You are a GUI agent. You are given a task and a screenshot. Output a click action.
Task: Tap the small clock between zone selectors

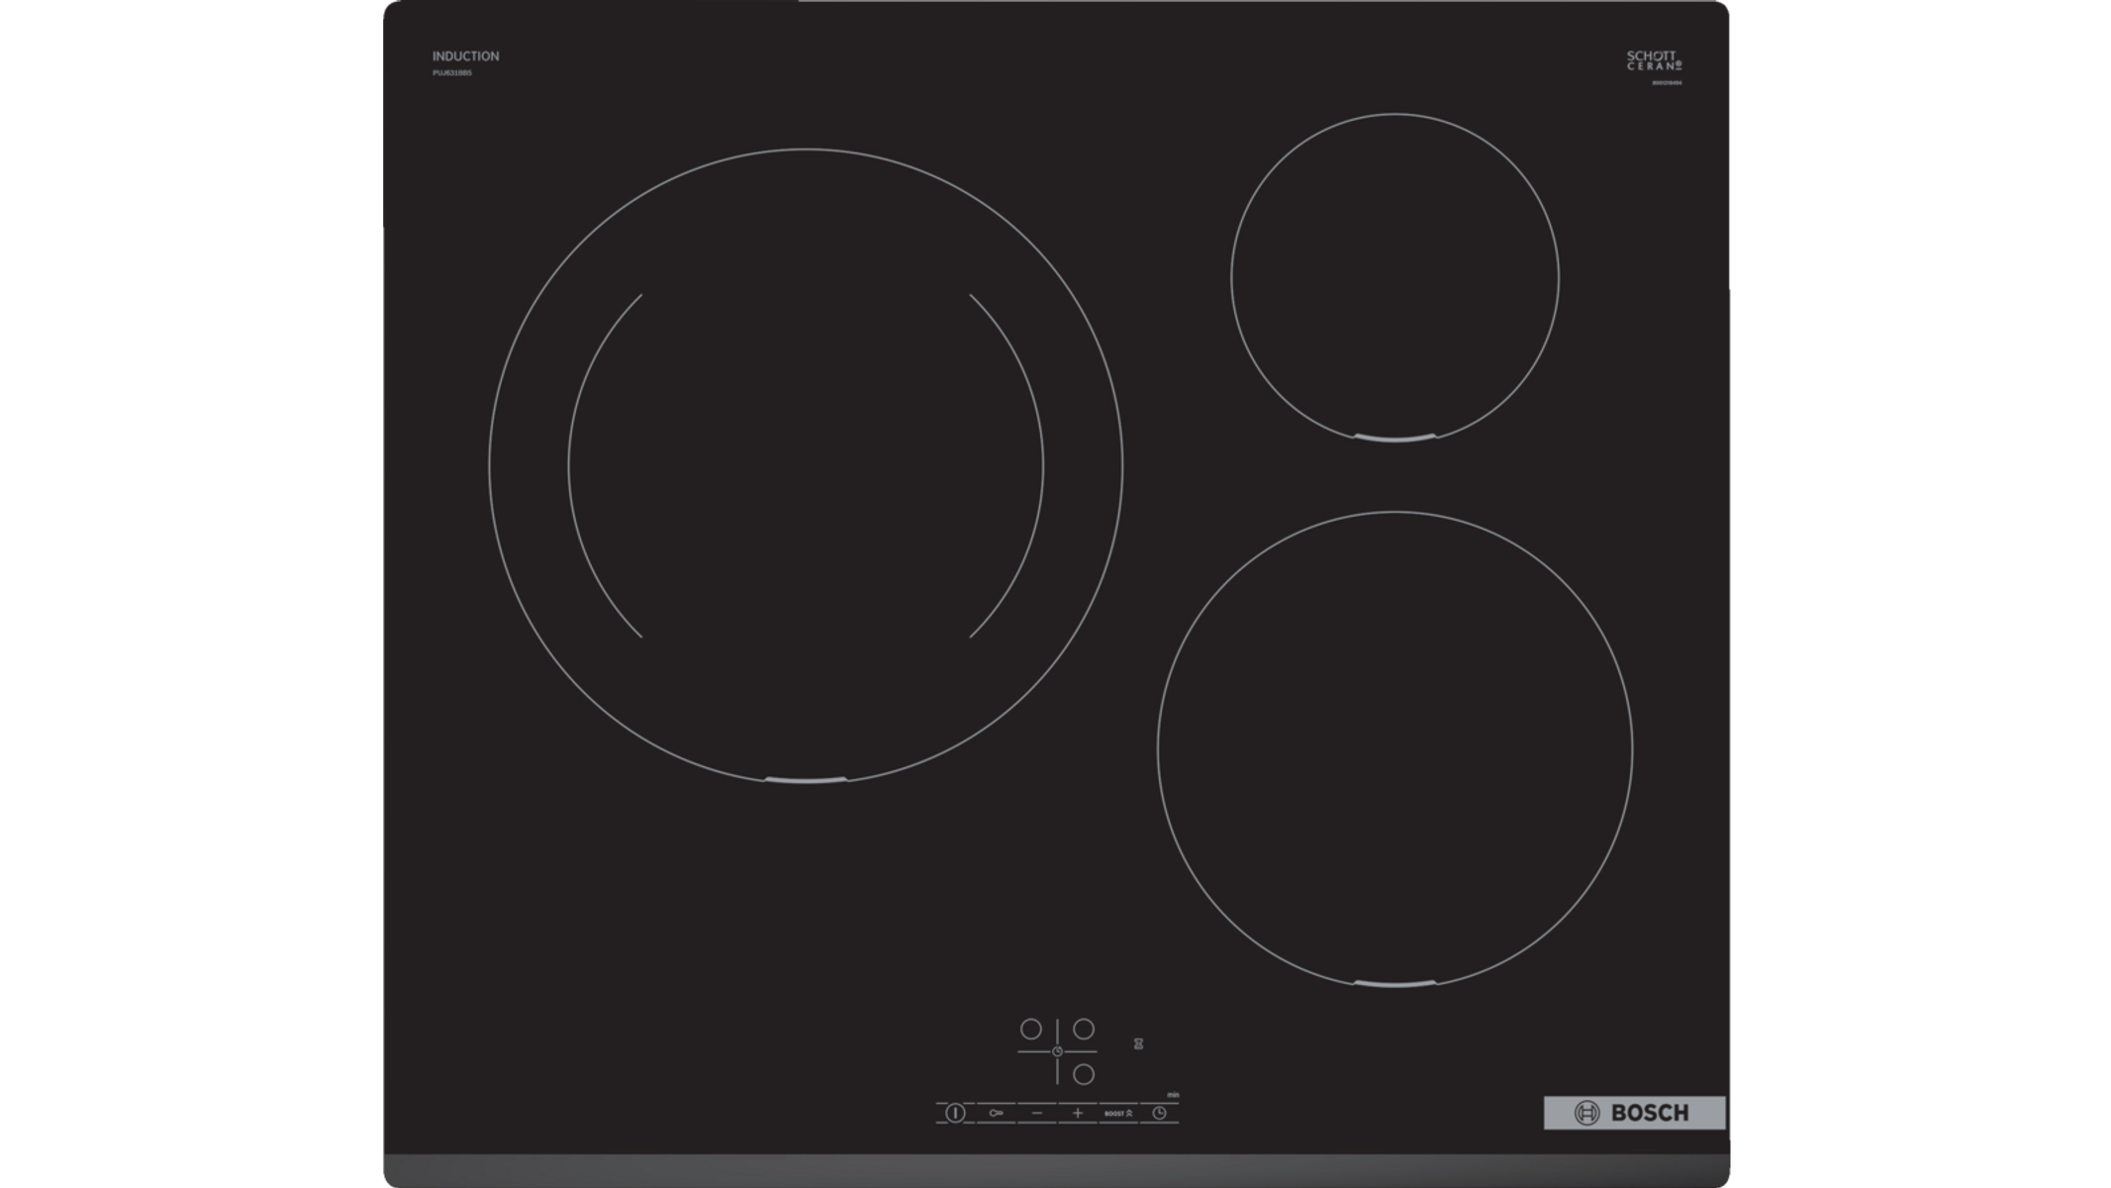click(1057, 1051)
